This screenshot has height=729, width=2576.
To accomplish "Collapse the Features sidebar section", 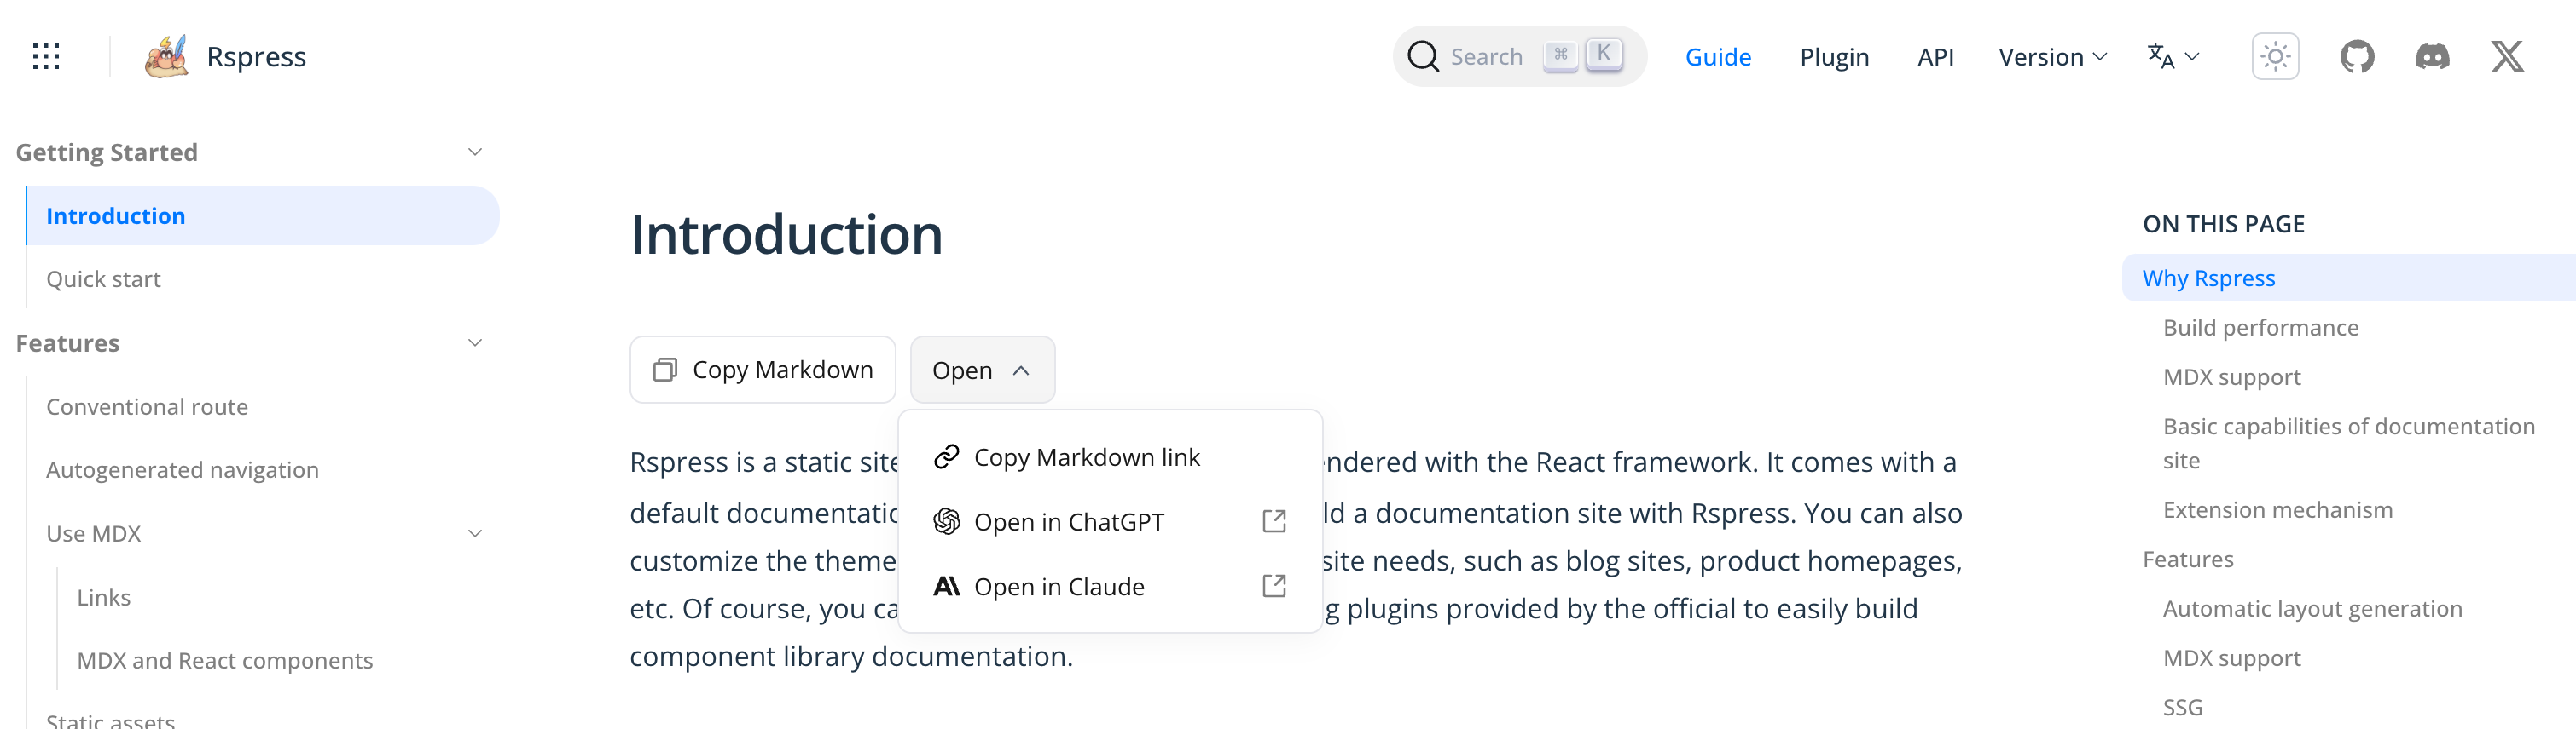I will tap(475, 342).
